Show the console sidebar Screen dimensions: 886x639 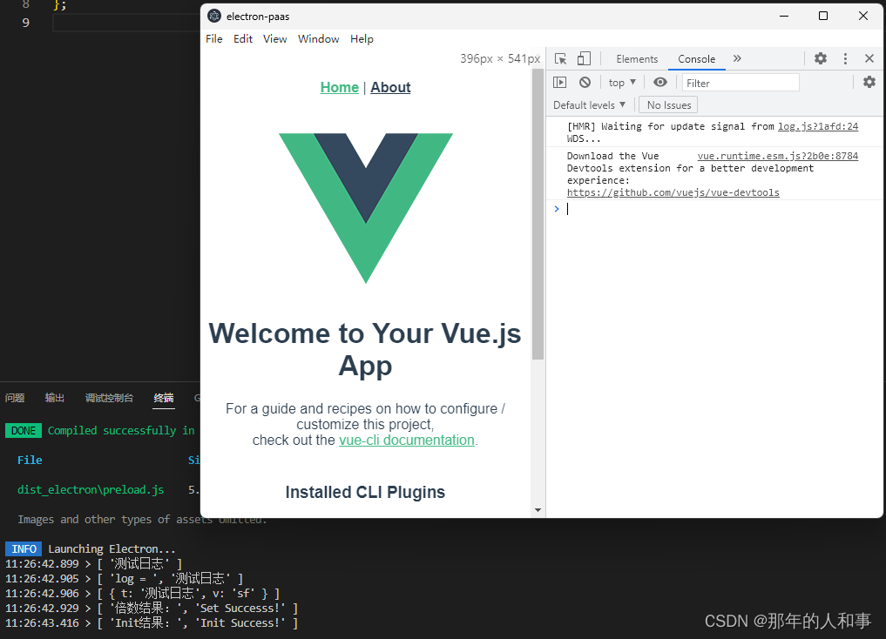pos(560,82)
